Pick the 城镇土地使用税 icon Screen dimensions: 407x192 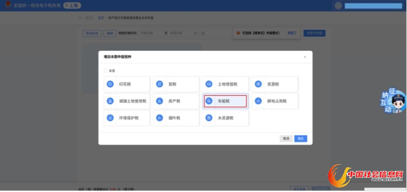[110, 101]
